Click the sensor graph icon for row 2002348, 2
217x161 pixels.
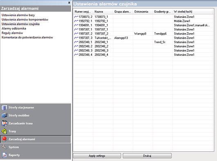point(76,46)
